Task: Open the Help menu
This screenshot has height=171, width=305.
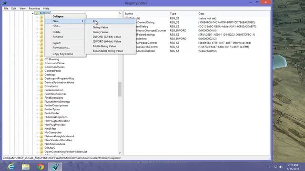Action: 46,9
